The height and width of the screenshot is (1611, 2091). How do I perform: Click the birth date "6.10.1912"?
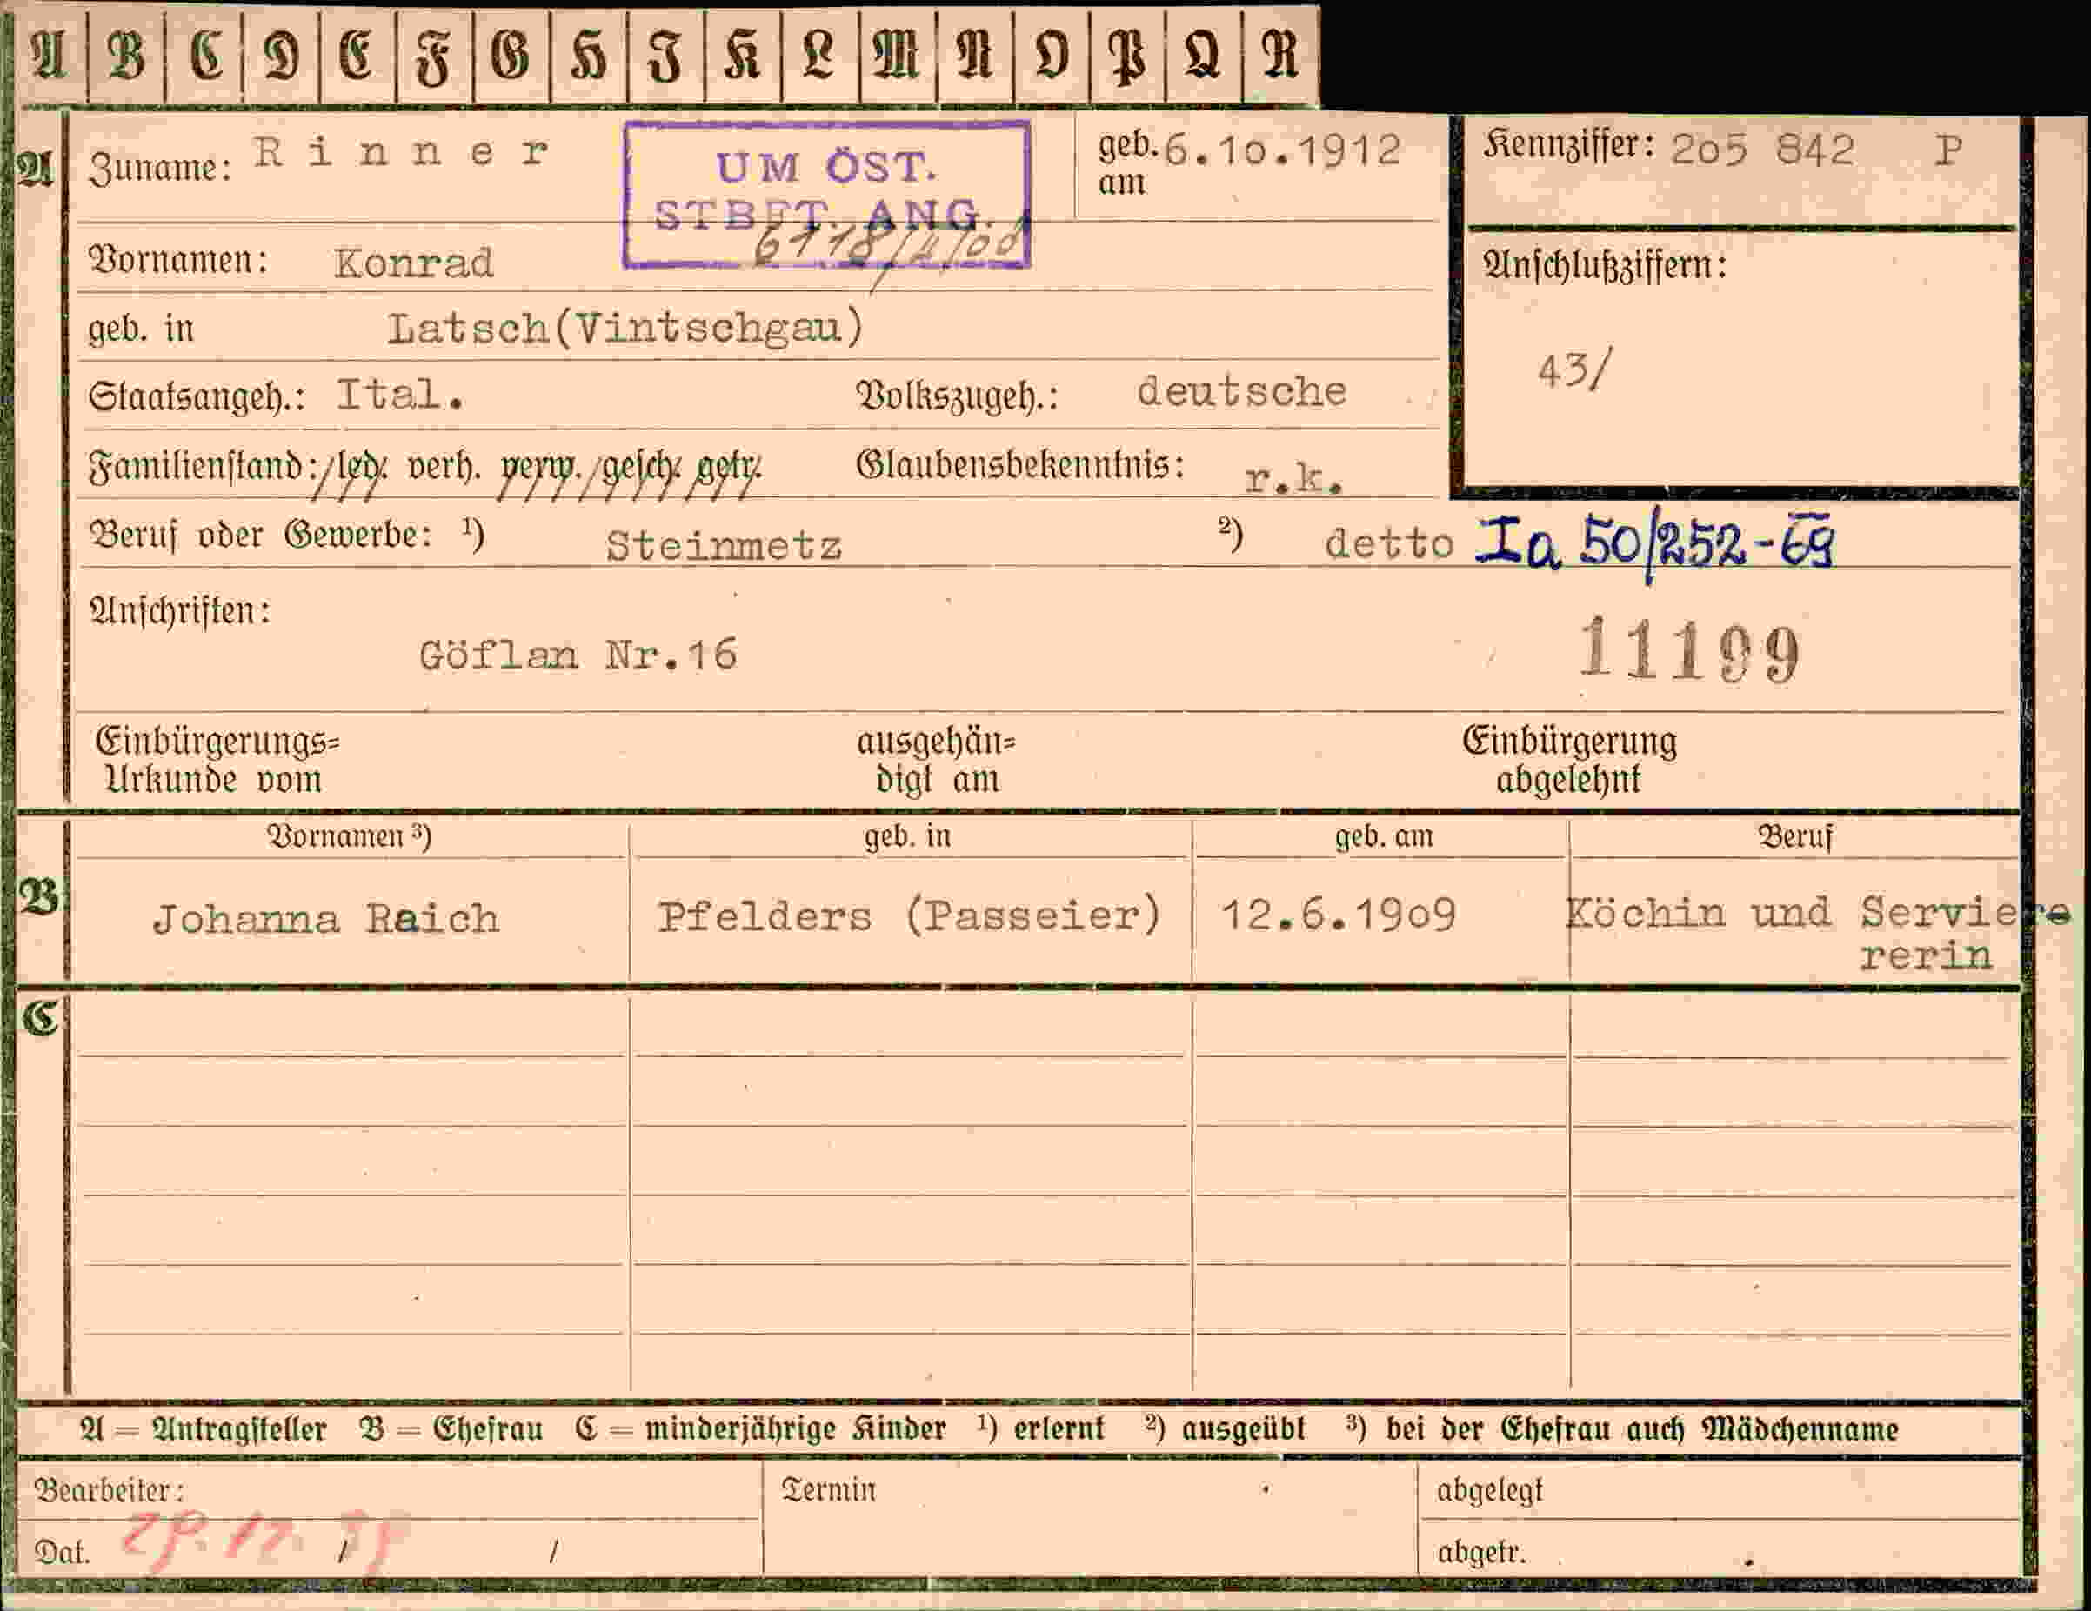(1283, 150)
